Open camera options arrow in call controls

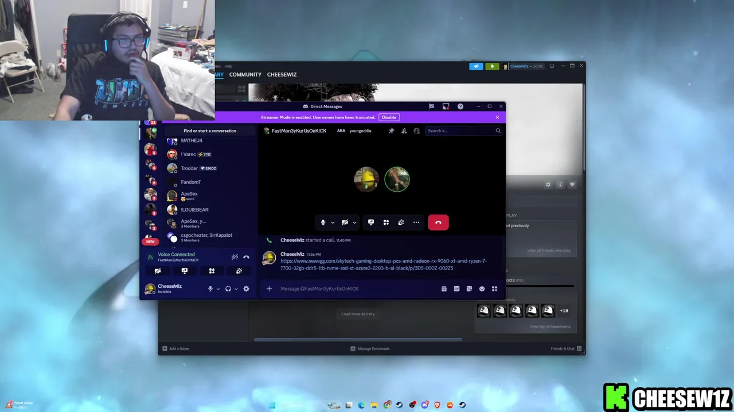(354, 223)
